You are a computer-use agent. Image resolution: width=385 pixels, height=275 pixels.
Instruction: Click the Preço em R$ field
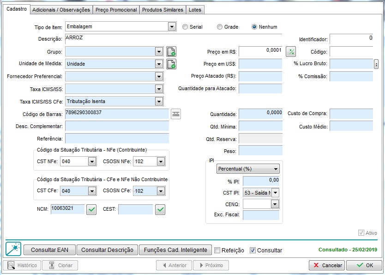click(x=260, y=52)
